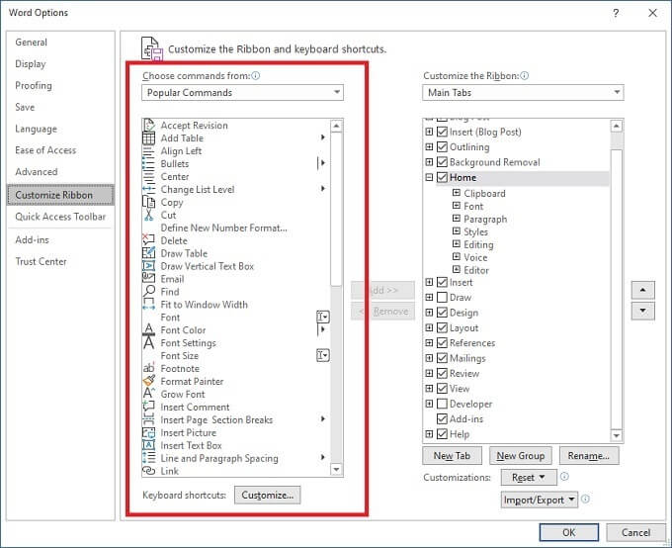Select the Font Settings icon
The width and height of the screenshot is (672, 548).
pos(148,343)
